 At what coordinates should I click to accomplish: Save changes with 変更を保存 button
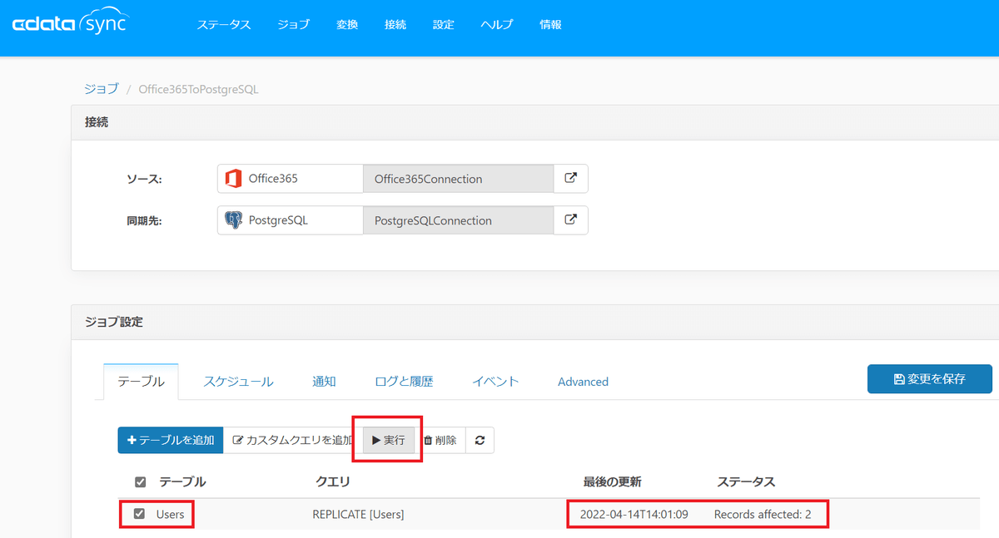[930, 378]
